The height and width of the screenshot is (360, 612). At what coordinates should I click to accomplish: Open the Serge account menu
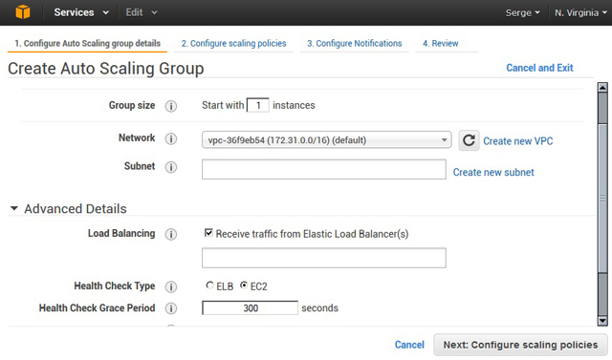[523, 12]
